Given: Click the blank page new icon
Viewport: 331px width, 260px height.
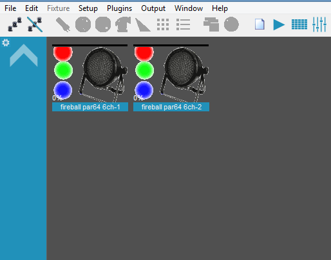Looking at the screenshot, I should click(260, 24).
